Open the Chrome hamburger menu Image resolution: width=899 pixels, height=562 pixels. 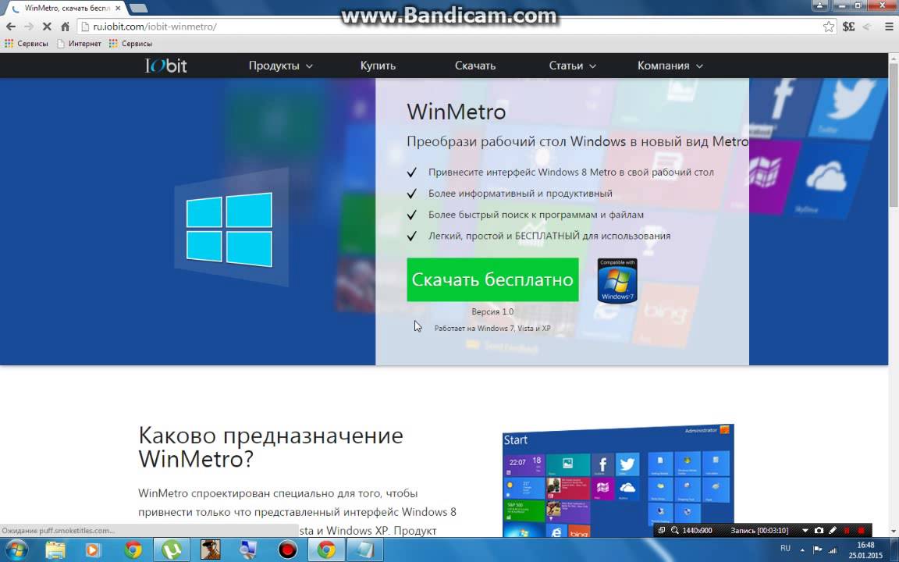pyautogui.click(x=889, y=27)
